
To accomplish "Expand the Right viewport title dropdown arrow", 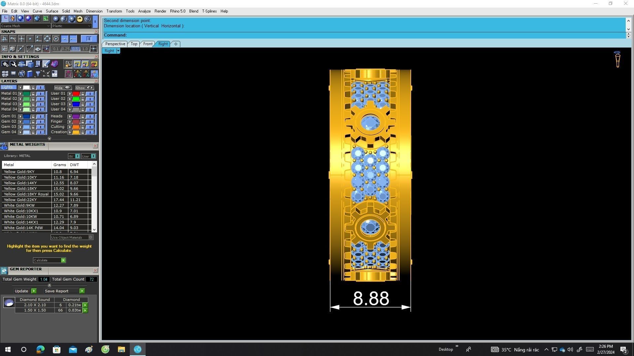I will (x=118, y=51).
